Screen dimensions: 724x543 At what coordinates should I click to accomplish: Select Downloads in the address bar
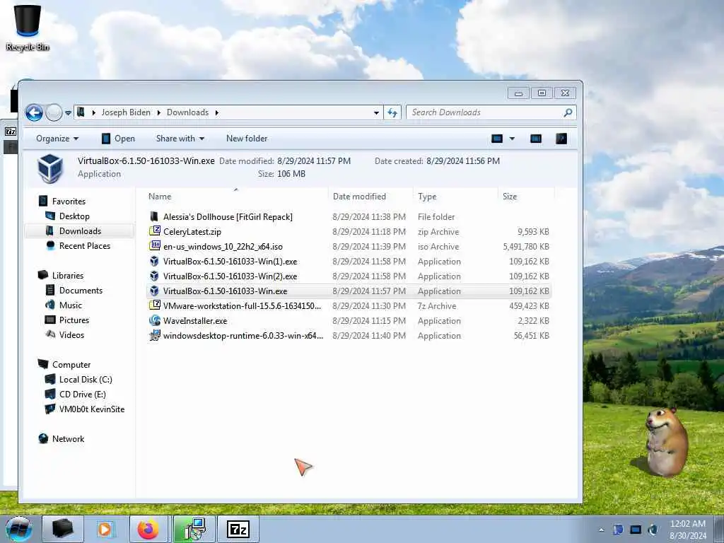click(x=187, y=112)
